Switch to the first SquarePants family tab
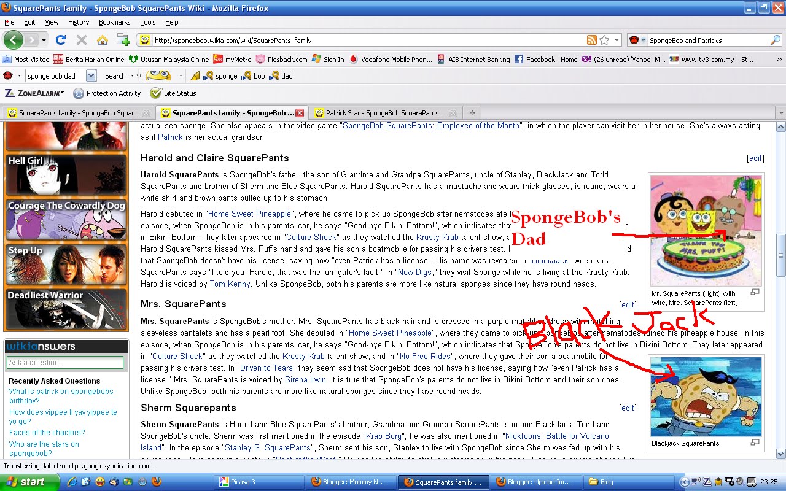This screenshot has width=786, height=491. point(77,113)
